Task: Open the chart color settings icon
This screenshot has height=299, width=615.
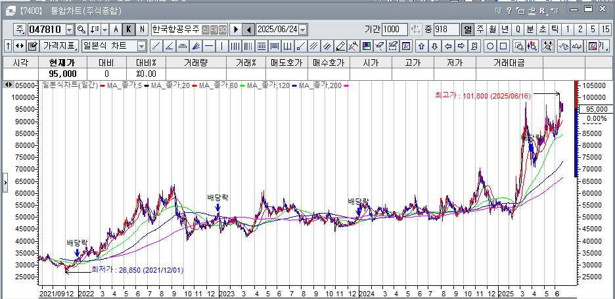Action: coord(367,46)
